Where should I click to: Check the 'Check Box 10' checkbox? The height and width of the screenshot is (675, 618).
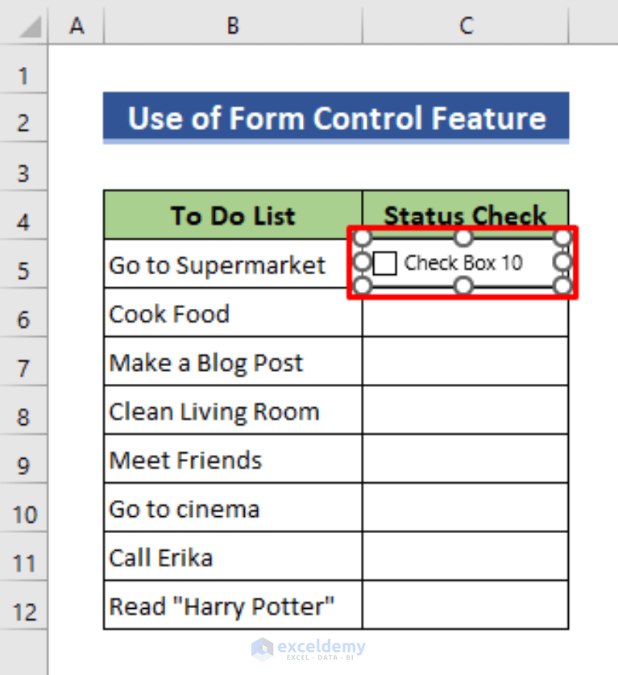click(384, 262)
